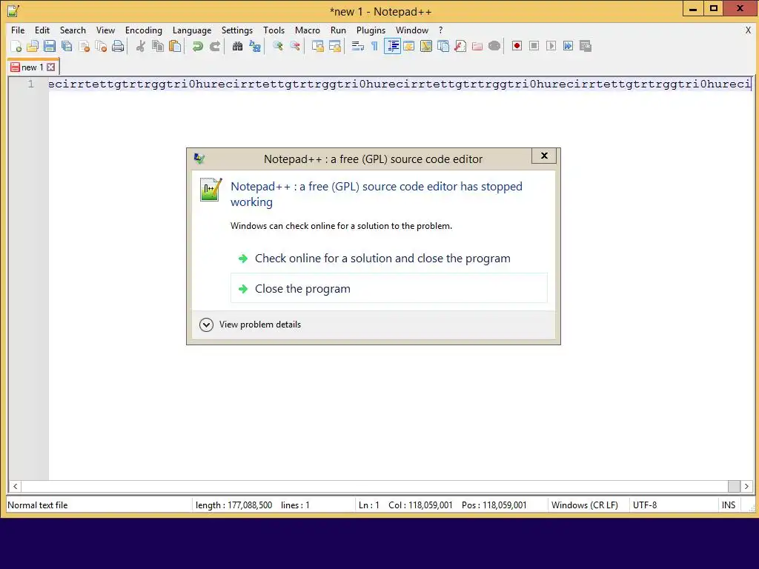This screenshot has width=759, height=569.
Task: Start macro recording with red dot icon
Action: [517, 46]
